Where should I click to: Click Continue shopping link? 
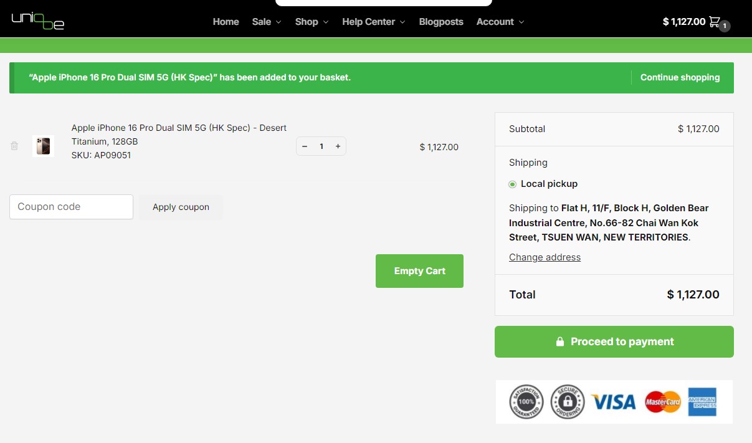pyautogui.click(x=680, y=78)
